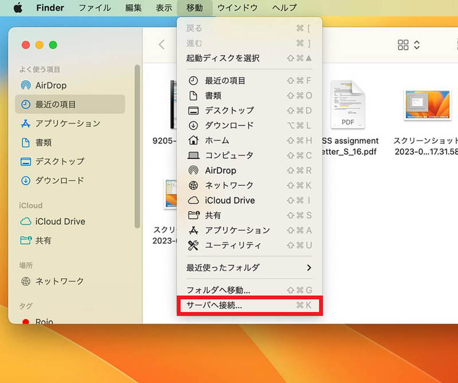The height and width of the screenshot is (383, 458).
Task: Select iCloud Drive label in sidebar
Action: [x=60, y=221]
